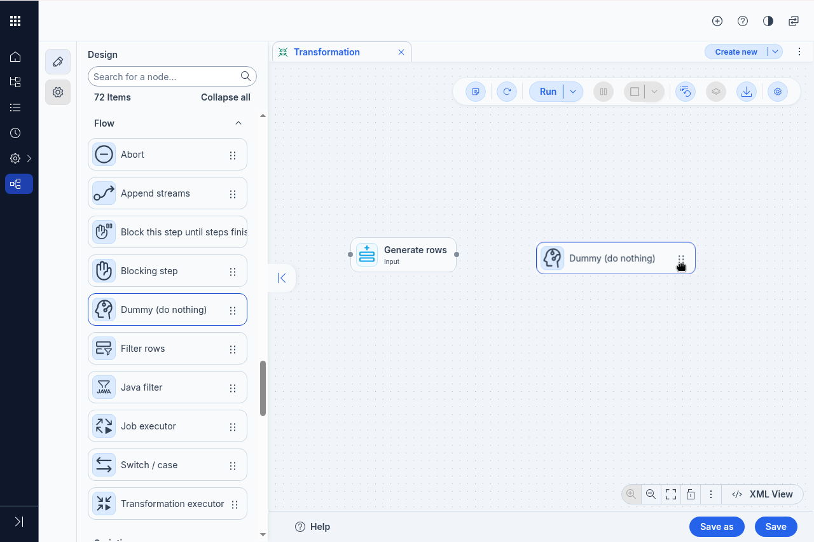Collapse the design panel with arrow handle
Viewport: 814px width, 542px height.
[282, 278]
